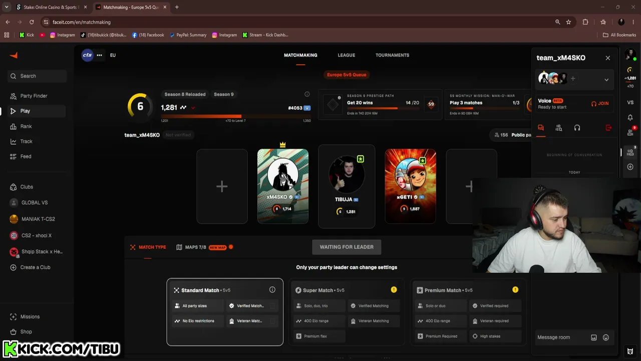Add a member with the party plus icon
This screenshot has height=361, width=641.
pos(573,79)
